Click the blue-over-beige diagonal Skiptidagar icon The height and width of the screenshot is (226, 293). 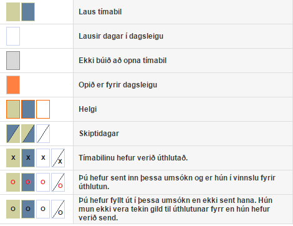click(x=13, y=134)
